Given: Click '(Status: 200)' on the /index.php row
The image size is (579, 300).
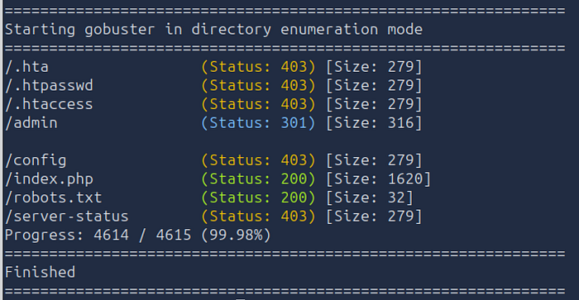Looking at the screenshot, I should [258, 179].
